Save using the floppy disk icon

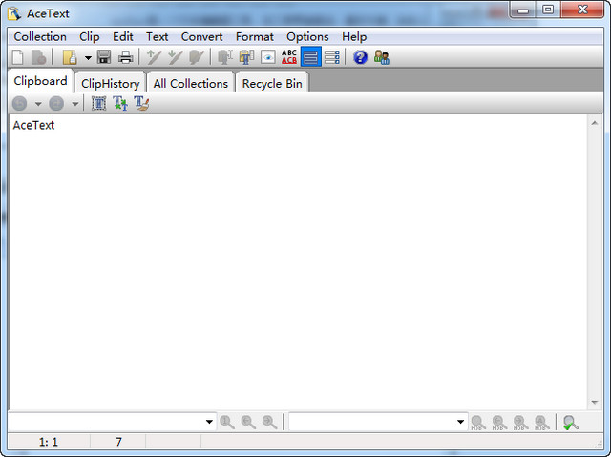[104, 57]
